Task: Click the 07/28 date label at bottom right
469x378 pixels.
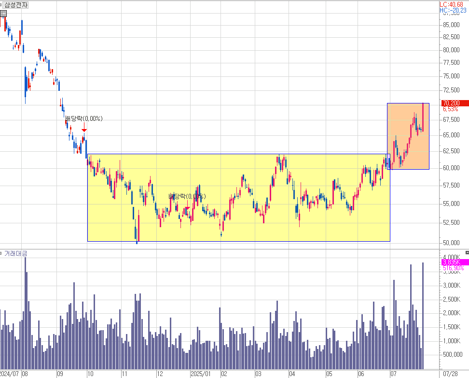Action: tap(450, 374)
